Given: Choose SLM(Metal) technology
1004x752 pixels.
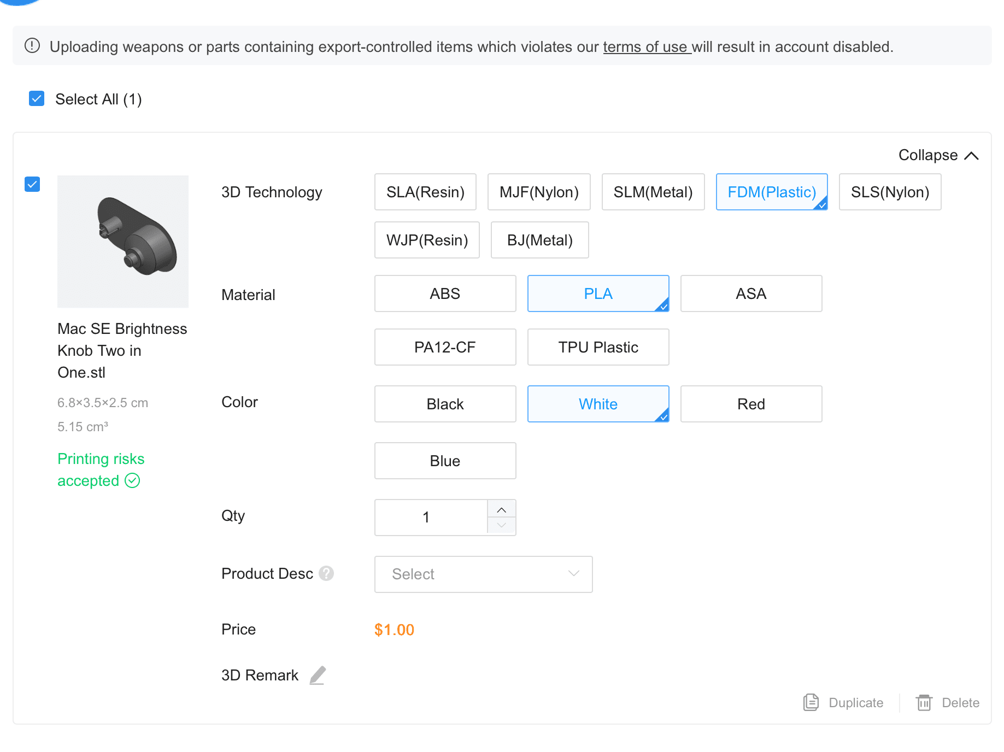Looking at the screenshot, I should pos(653,192).
